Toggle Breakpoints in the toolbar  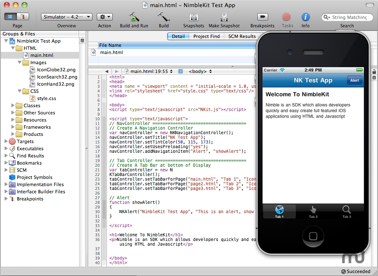[x=262, y=17]
